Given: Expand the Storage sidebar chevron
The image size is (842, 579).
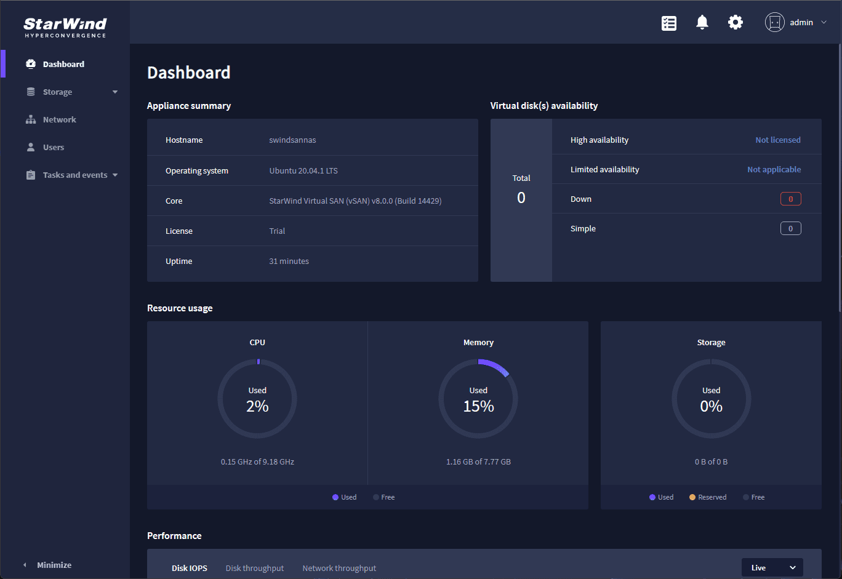Looking at the screenshot, I should 115,92.
